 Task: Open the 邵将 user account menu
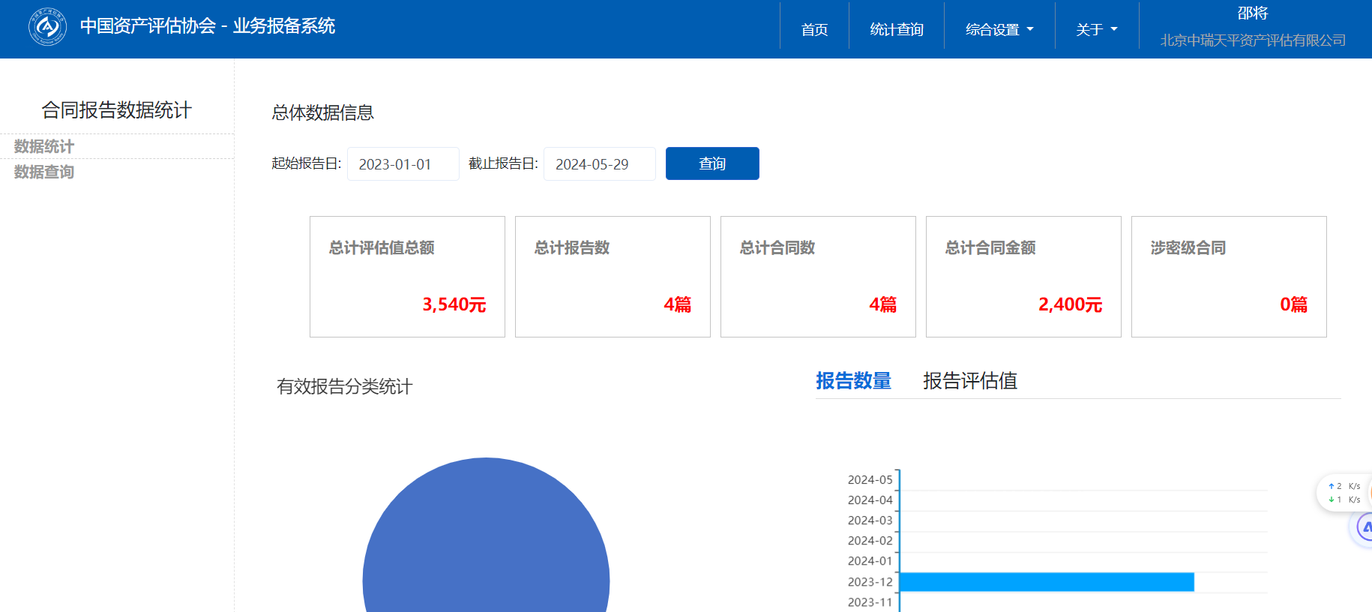1252,13
